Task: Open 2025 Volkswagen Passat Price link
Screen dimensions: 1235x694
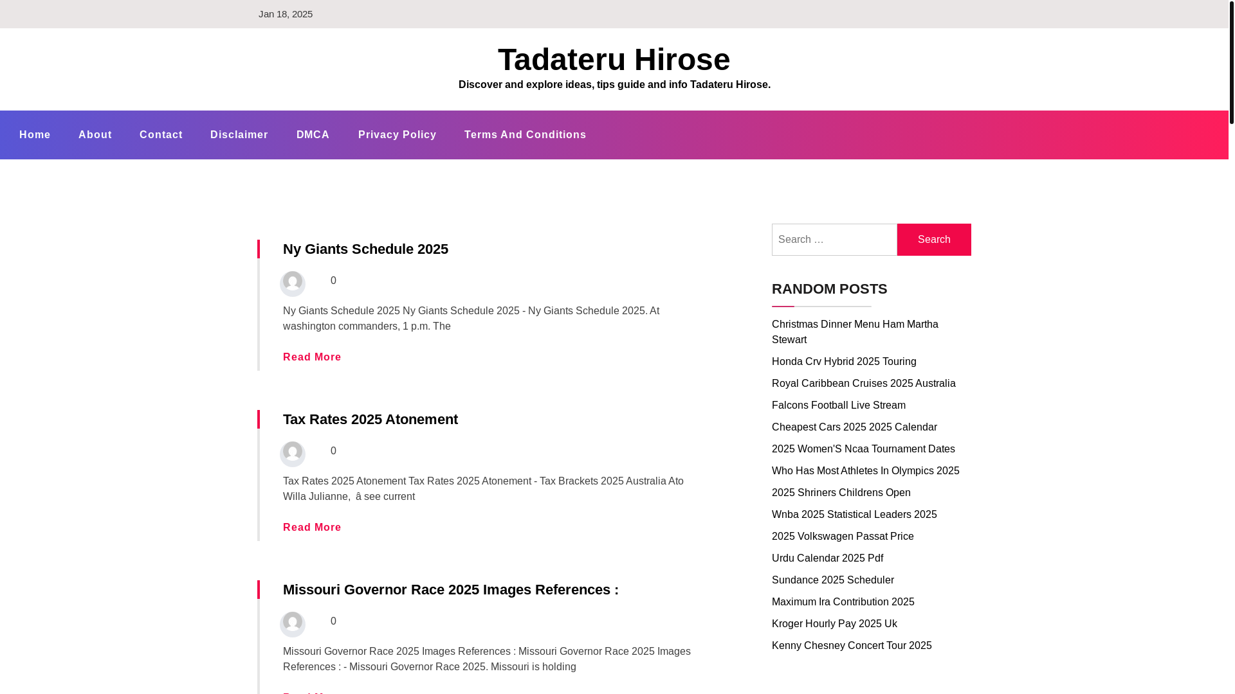Action: (843, 536)
